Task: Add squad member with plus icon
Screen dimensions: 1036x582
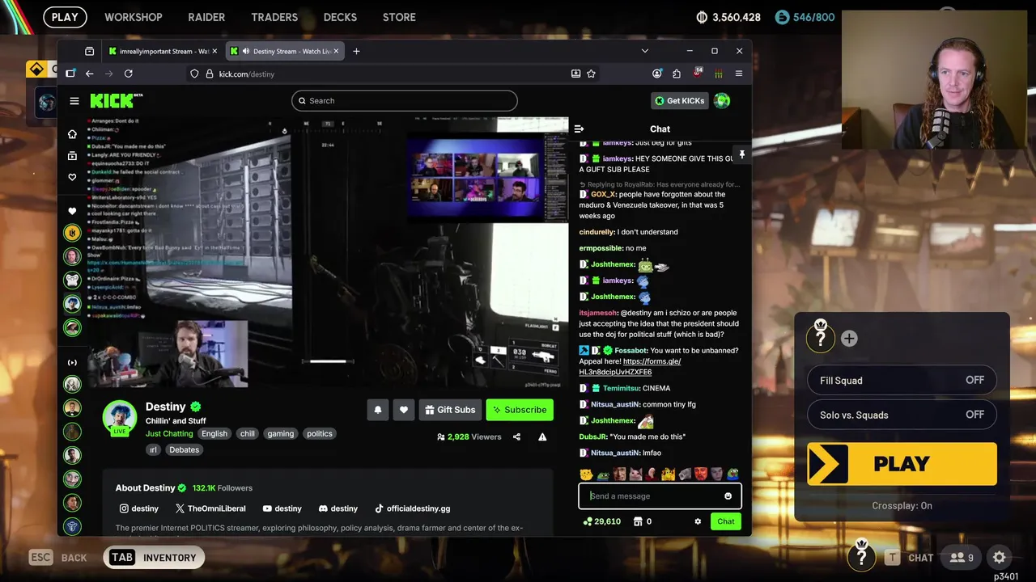Action: tap(849, 339)
